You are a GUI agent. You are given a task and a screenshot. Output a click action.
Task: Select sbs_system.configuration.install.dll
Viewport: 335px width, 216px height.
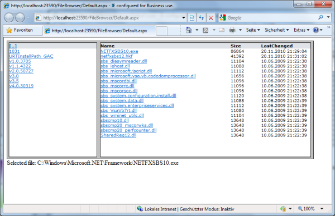[138, 95]
